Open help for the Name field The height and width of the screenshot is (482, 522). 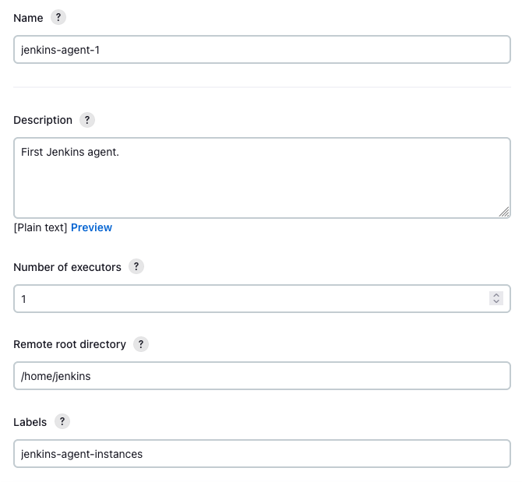point(58,17)
